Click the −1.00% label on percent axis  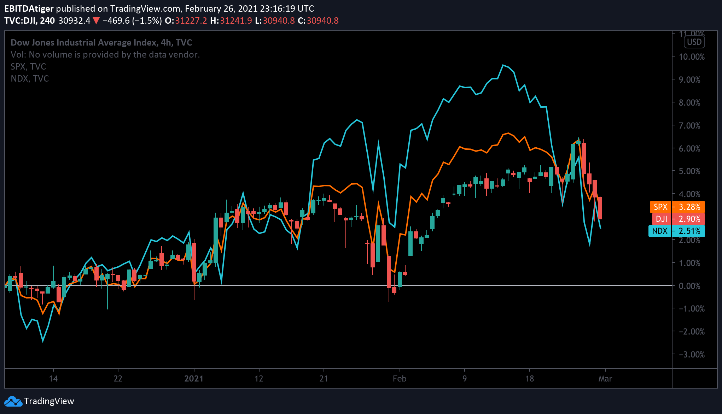tap(692, 309)
